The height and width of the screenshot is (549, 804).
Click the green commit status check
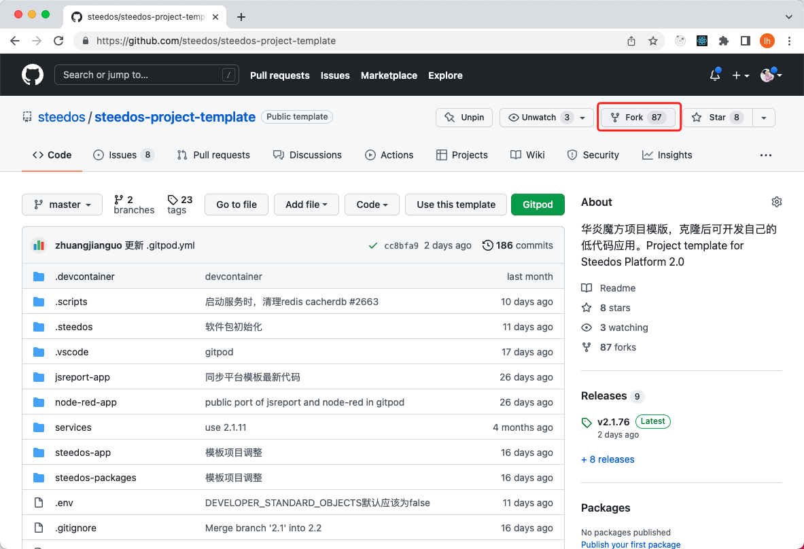373,245
